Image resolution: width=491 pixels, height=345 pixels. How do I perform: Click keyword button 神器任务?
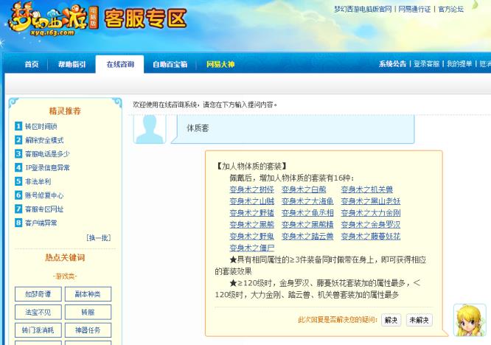pos(88,330)
